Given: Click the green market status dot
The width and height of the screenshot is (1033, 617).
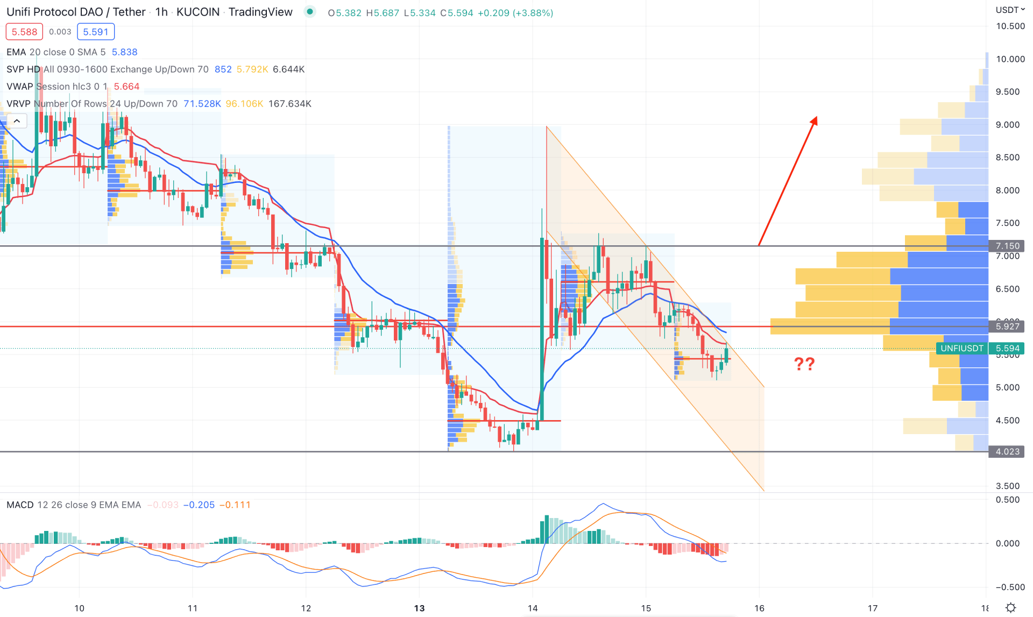Looking at the screenshot, I should click(x=310, y=12).
